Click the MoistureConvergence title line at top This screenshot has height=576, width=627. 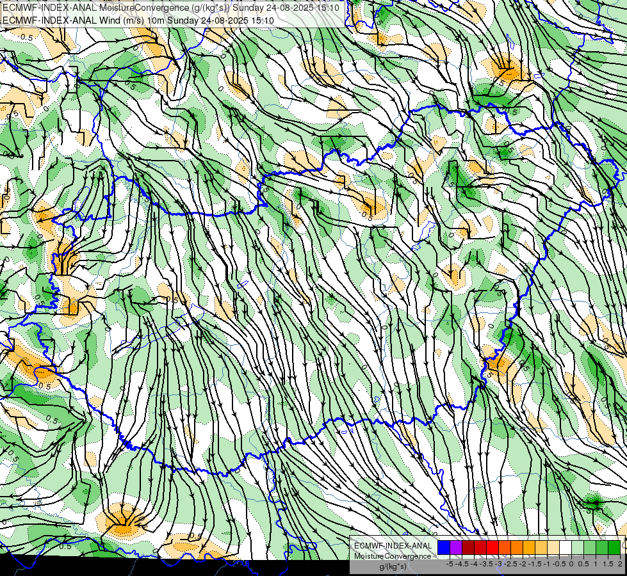click(171, 8)
